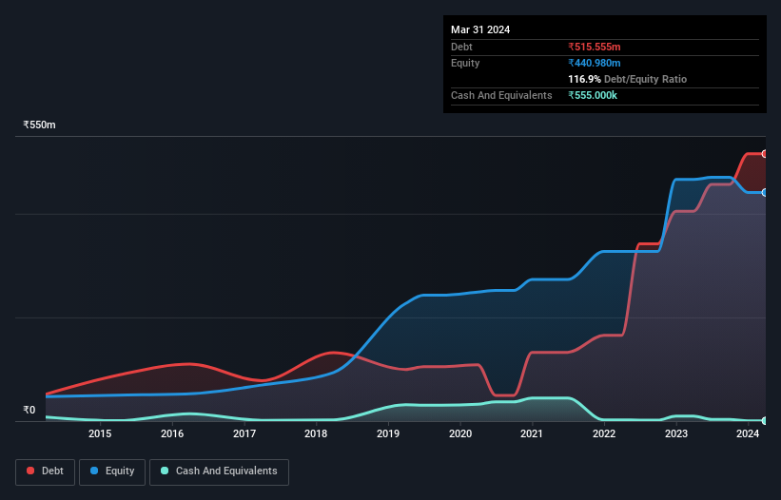Click the 2021 x-axis label
The width and height of the screenshot is (781, 500).
coord(532,433)
